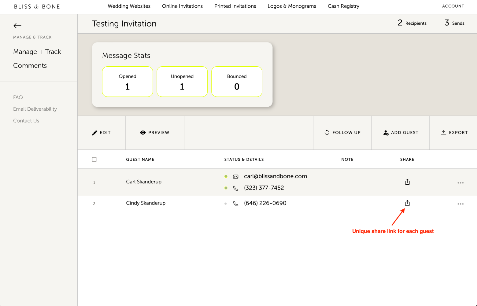477x306 pixels.
Task: Open share link for Cindy Skanderup
Action: [407, 203]
